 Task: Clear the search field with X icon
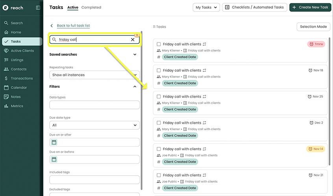pos(133,40)
